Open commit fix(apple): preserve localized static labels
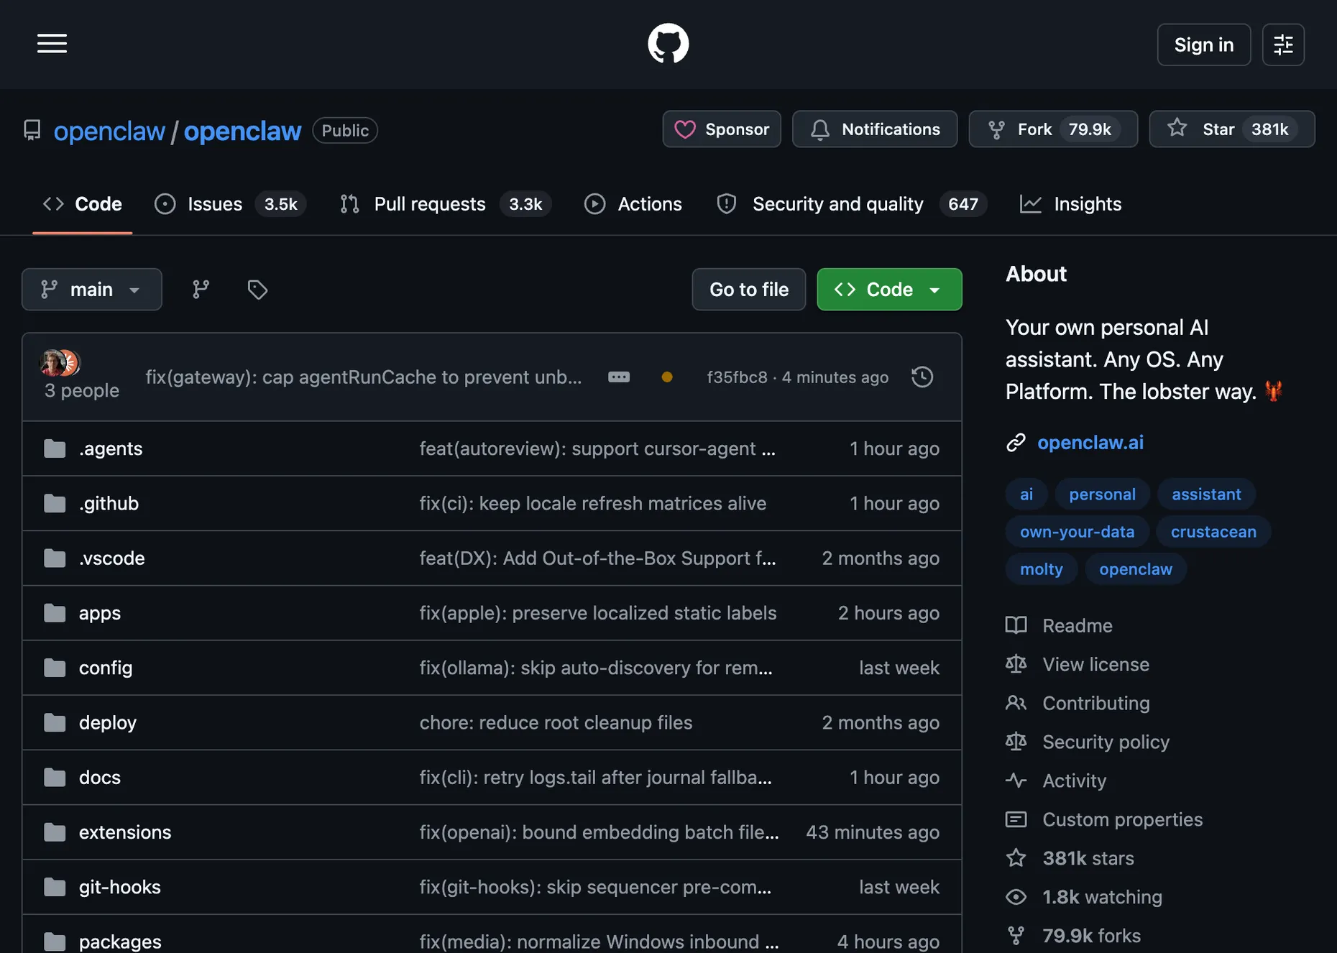This screenshot has height=953, width=1337. pos(598,613)
